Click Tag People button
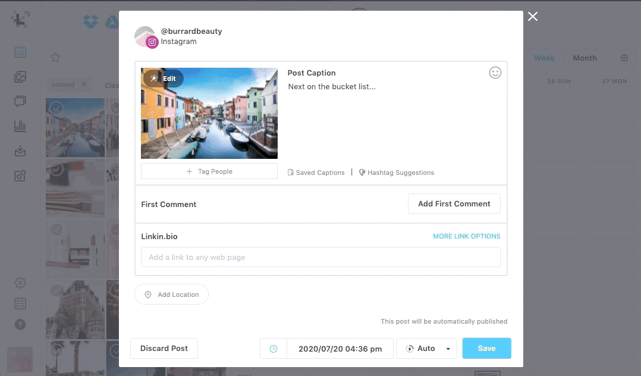The width and height of the screenshot is (641, 376). [x=209, y=171]
